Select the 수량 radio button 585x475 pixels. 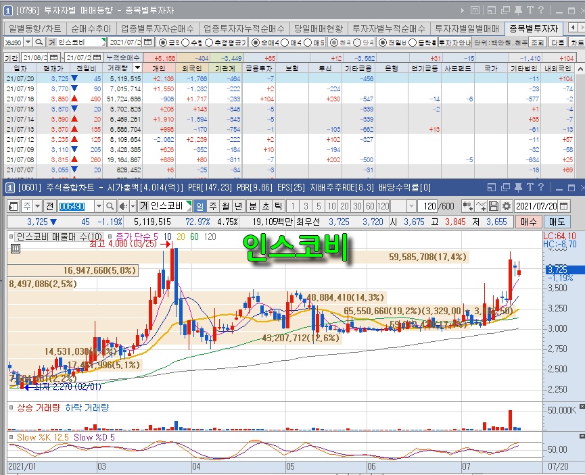[185, 43]
